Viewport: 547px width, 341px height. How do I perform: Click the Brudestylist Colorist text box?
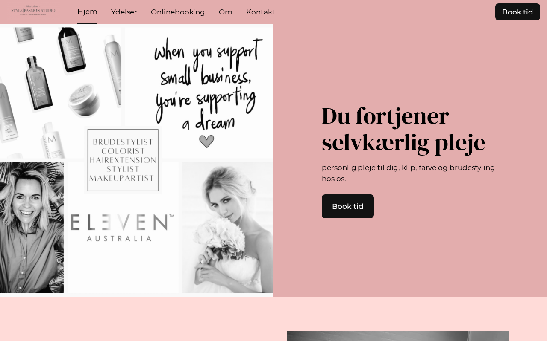pos(123,160)
